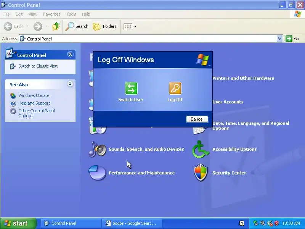The height and width of the screenshot is (229, 305).
Task: Open Date, Time, Language, and Regional Options
Action: pos(251,126)
